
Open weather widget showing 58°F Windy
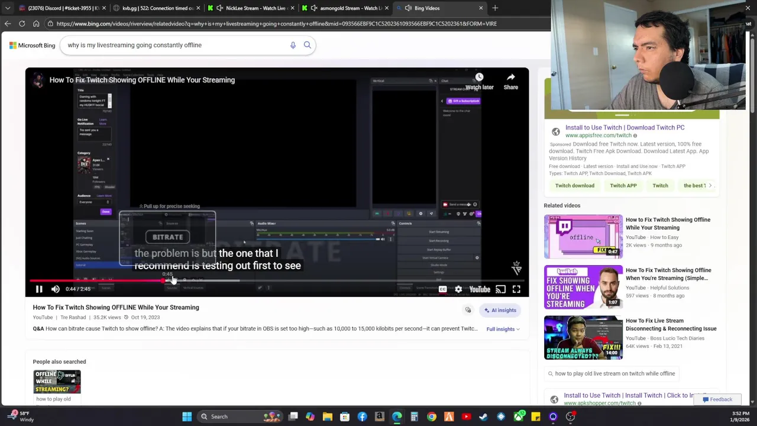pyautogui.click(x=20, y=417)
